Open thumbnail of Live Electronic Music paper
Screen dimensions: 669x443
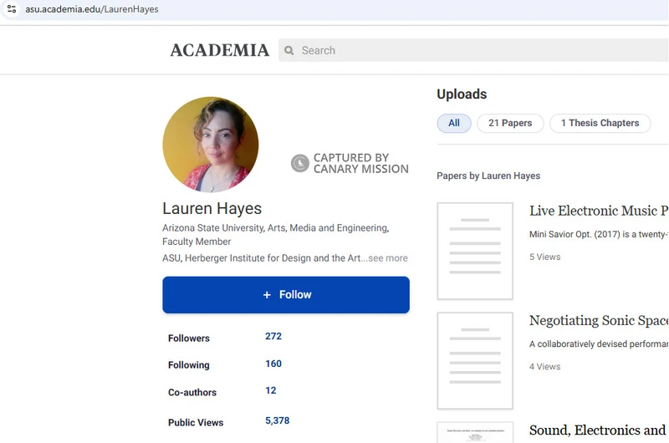point(475,251)
